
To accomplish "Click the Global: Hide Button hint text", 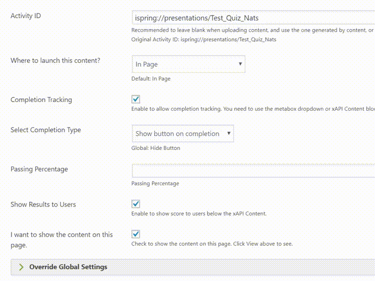I will 156,148.
